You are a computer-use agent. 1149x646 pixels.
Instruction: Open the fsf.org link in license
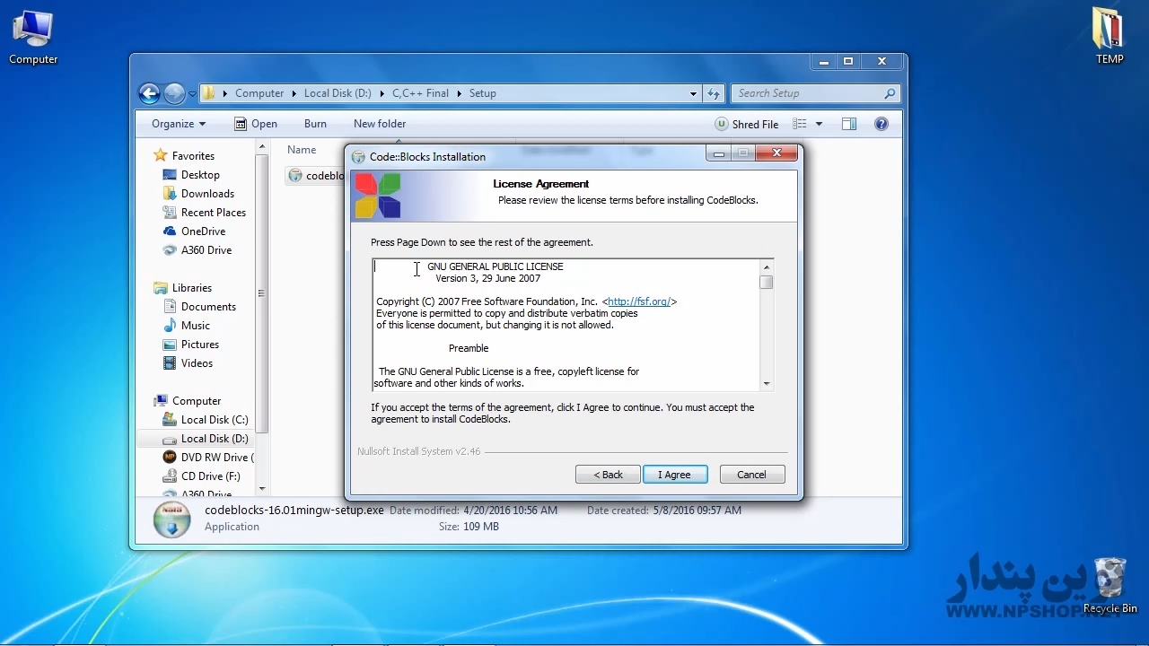point(639,301)
